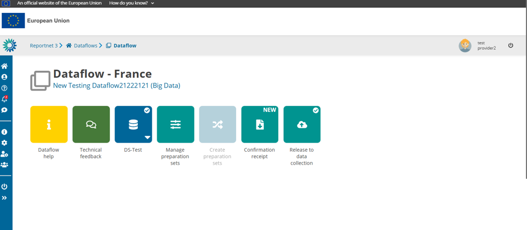
Task: Click the disabled Create preparation sets tile
Action: tap(218, 124)
